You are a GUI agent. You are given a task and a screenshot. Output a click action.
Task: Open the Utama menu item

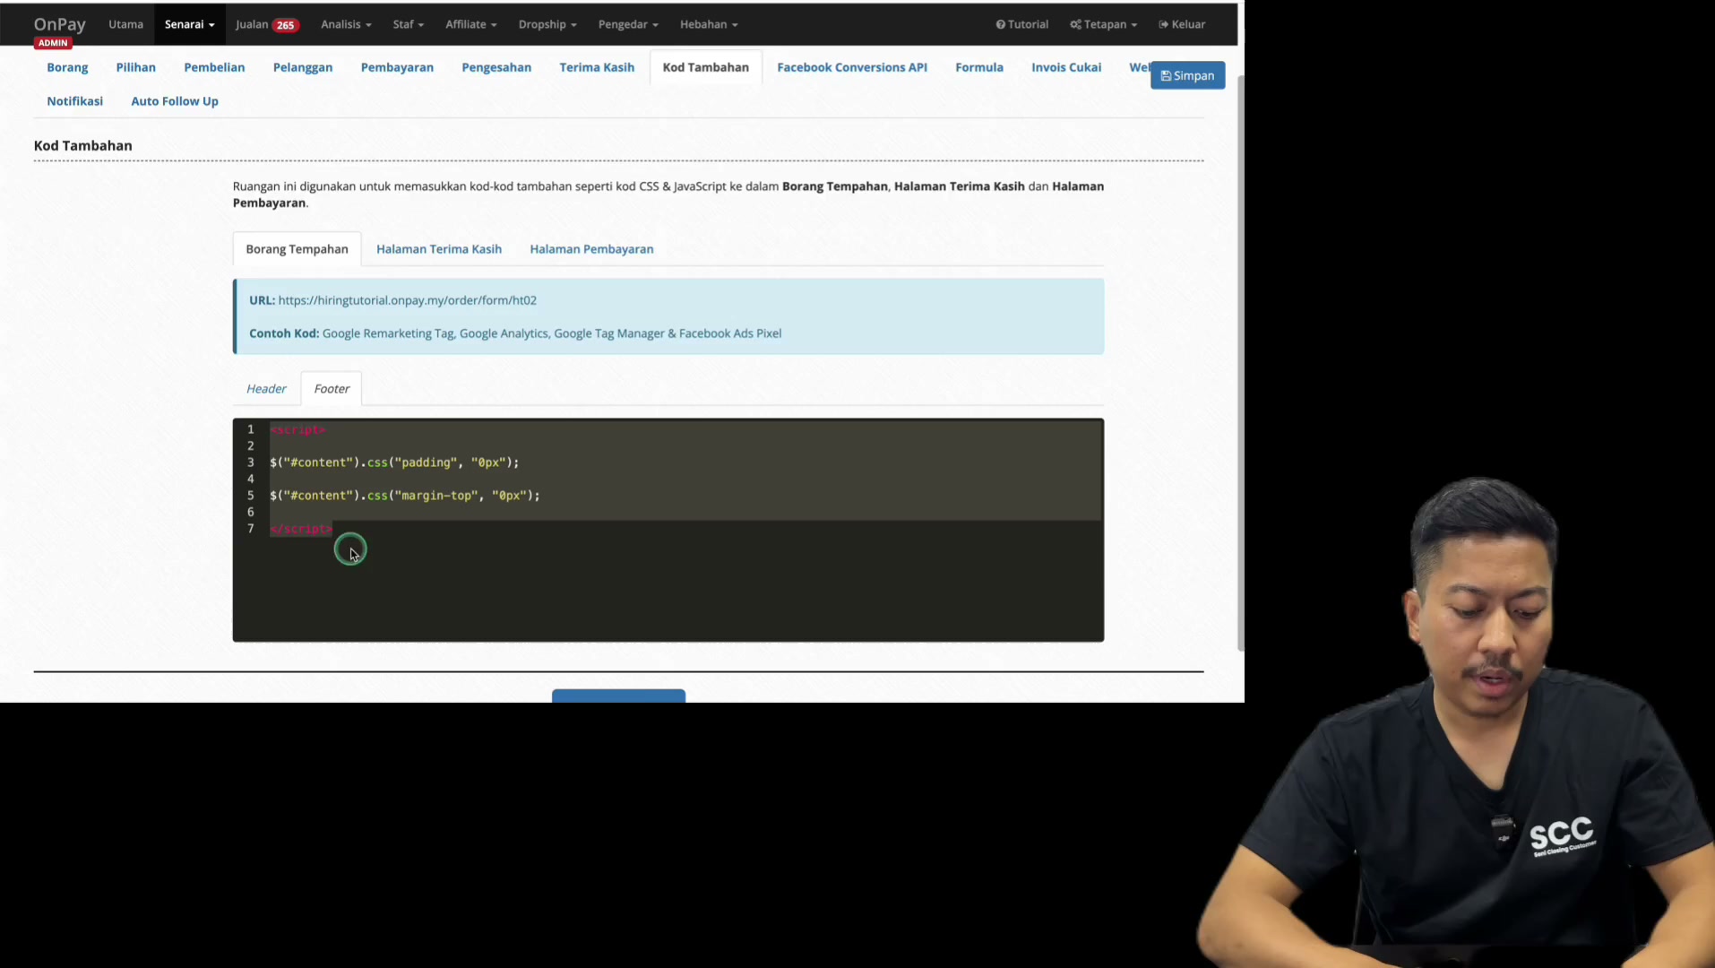tap(125, 24)
